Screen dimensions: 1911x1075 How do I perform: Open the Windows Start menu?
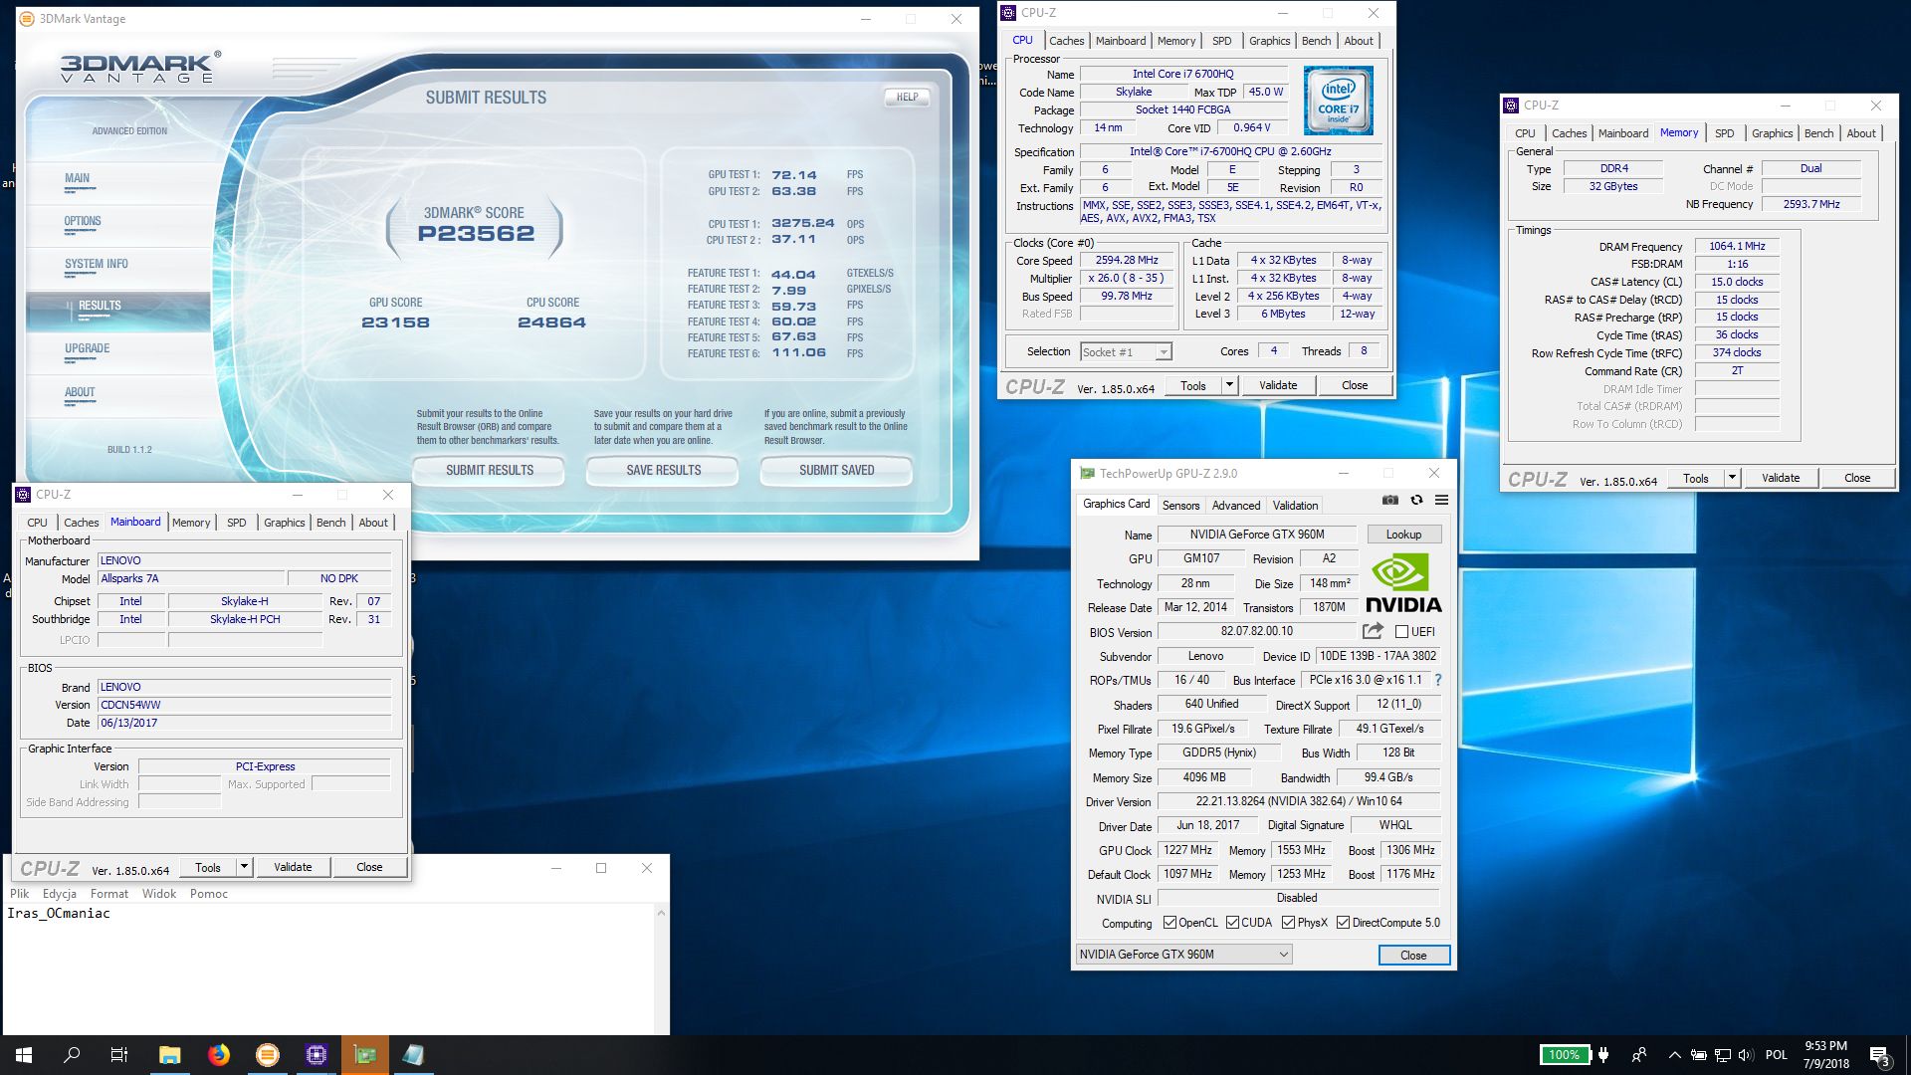(24, 1055)
